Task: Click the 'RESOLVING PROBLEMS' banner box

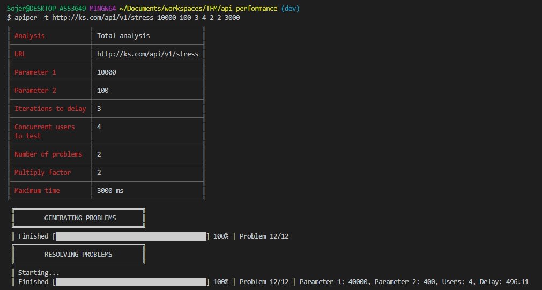Action: click(78, 255)
